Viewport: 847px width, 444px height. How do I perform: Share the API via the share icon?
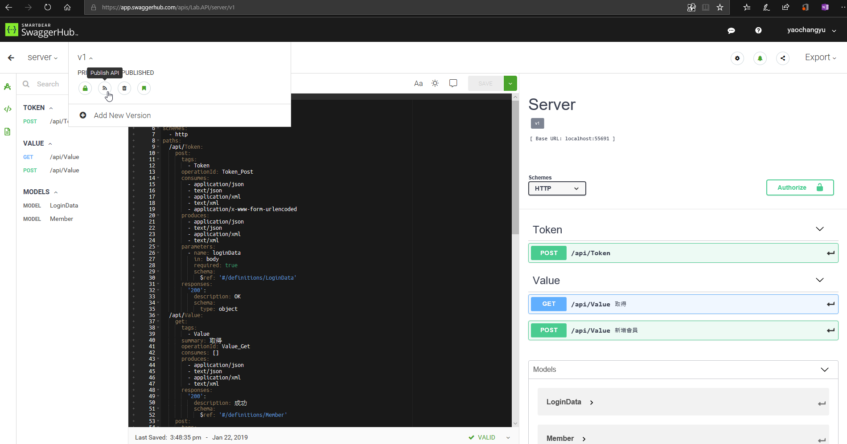pos(782,58)
